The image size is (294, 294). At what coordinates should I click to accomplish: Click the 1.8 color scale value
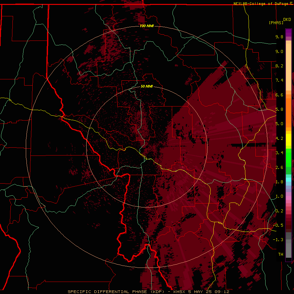[279, 182]
